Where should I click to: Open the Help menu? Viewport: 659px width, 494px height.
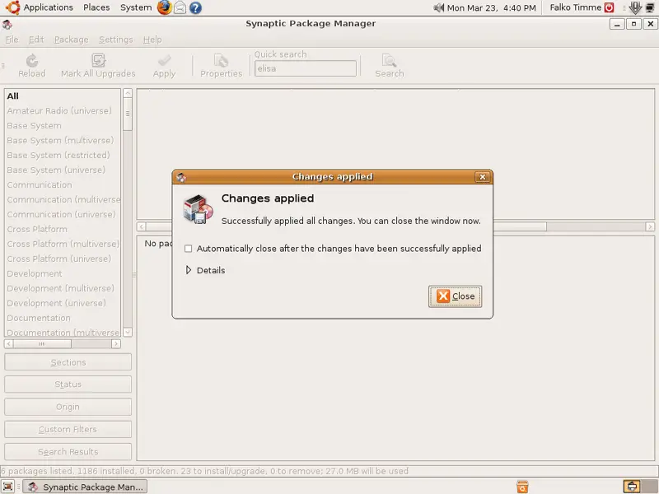tap(152, 40)
